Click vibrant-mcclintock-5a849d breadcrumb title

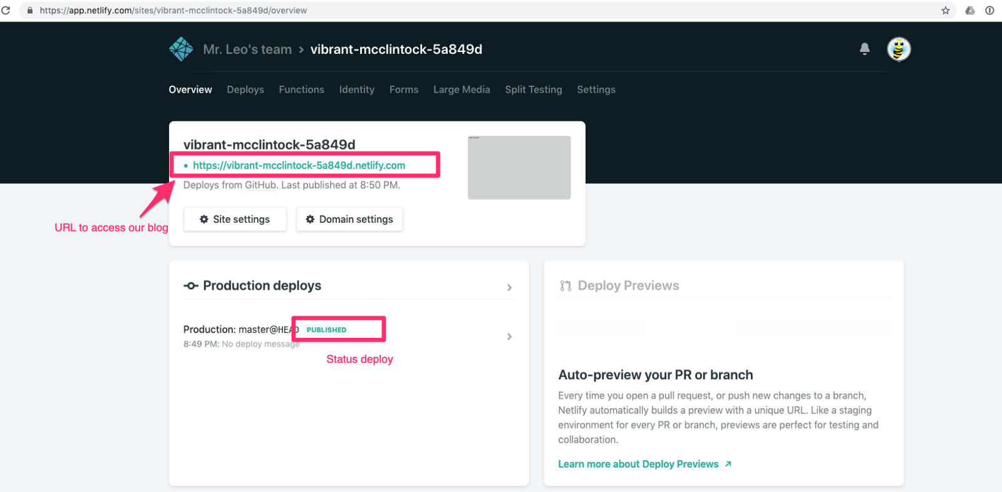[396, 49]
